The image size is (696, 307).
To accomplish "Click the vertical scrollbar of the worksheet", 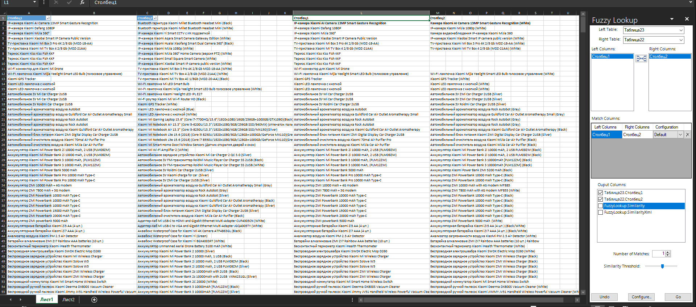I will pos(583,25).
